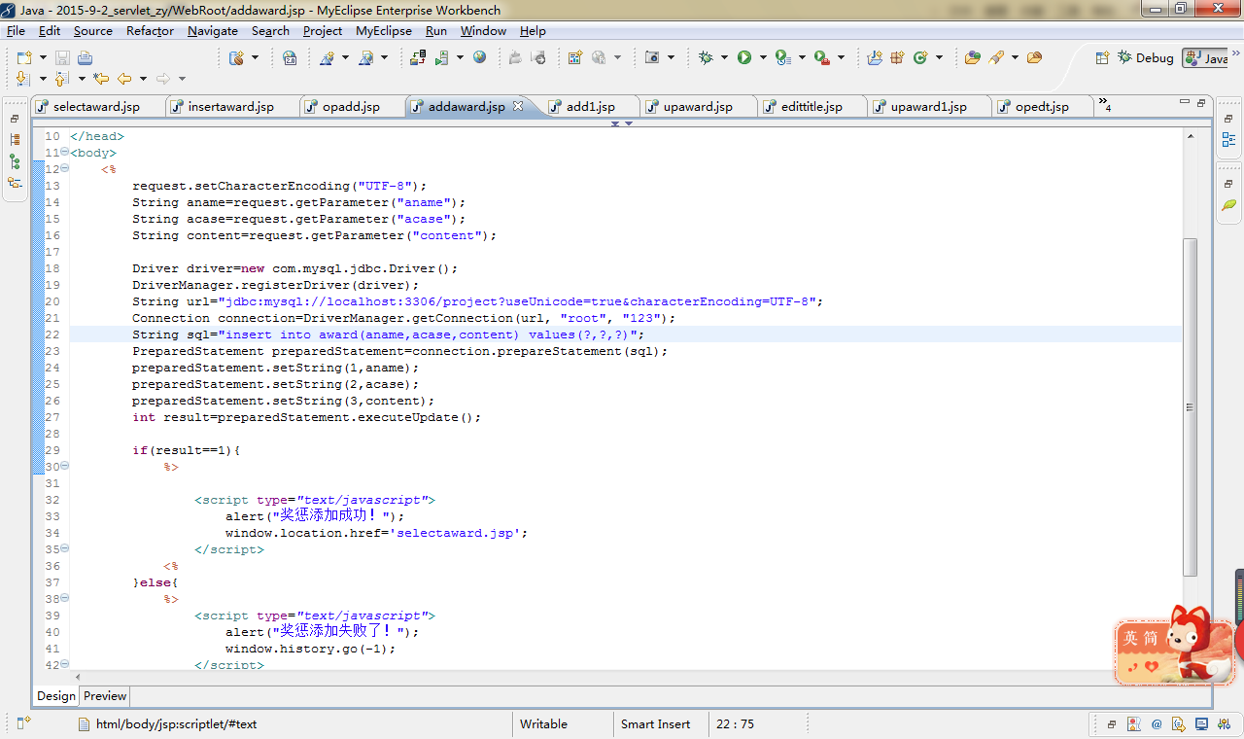This screenshot has height=739, width=1244.
Task: Click the Javadoc @ icon in bottom bar
Action: [1157, 723]
